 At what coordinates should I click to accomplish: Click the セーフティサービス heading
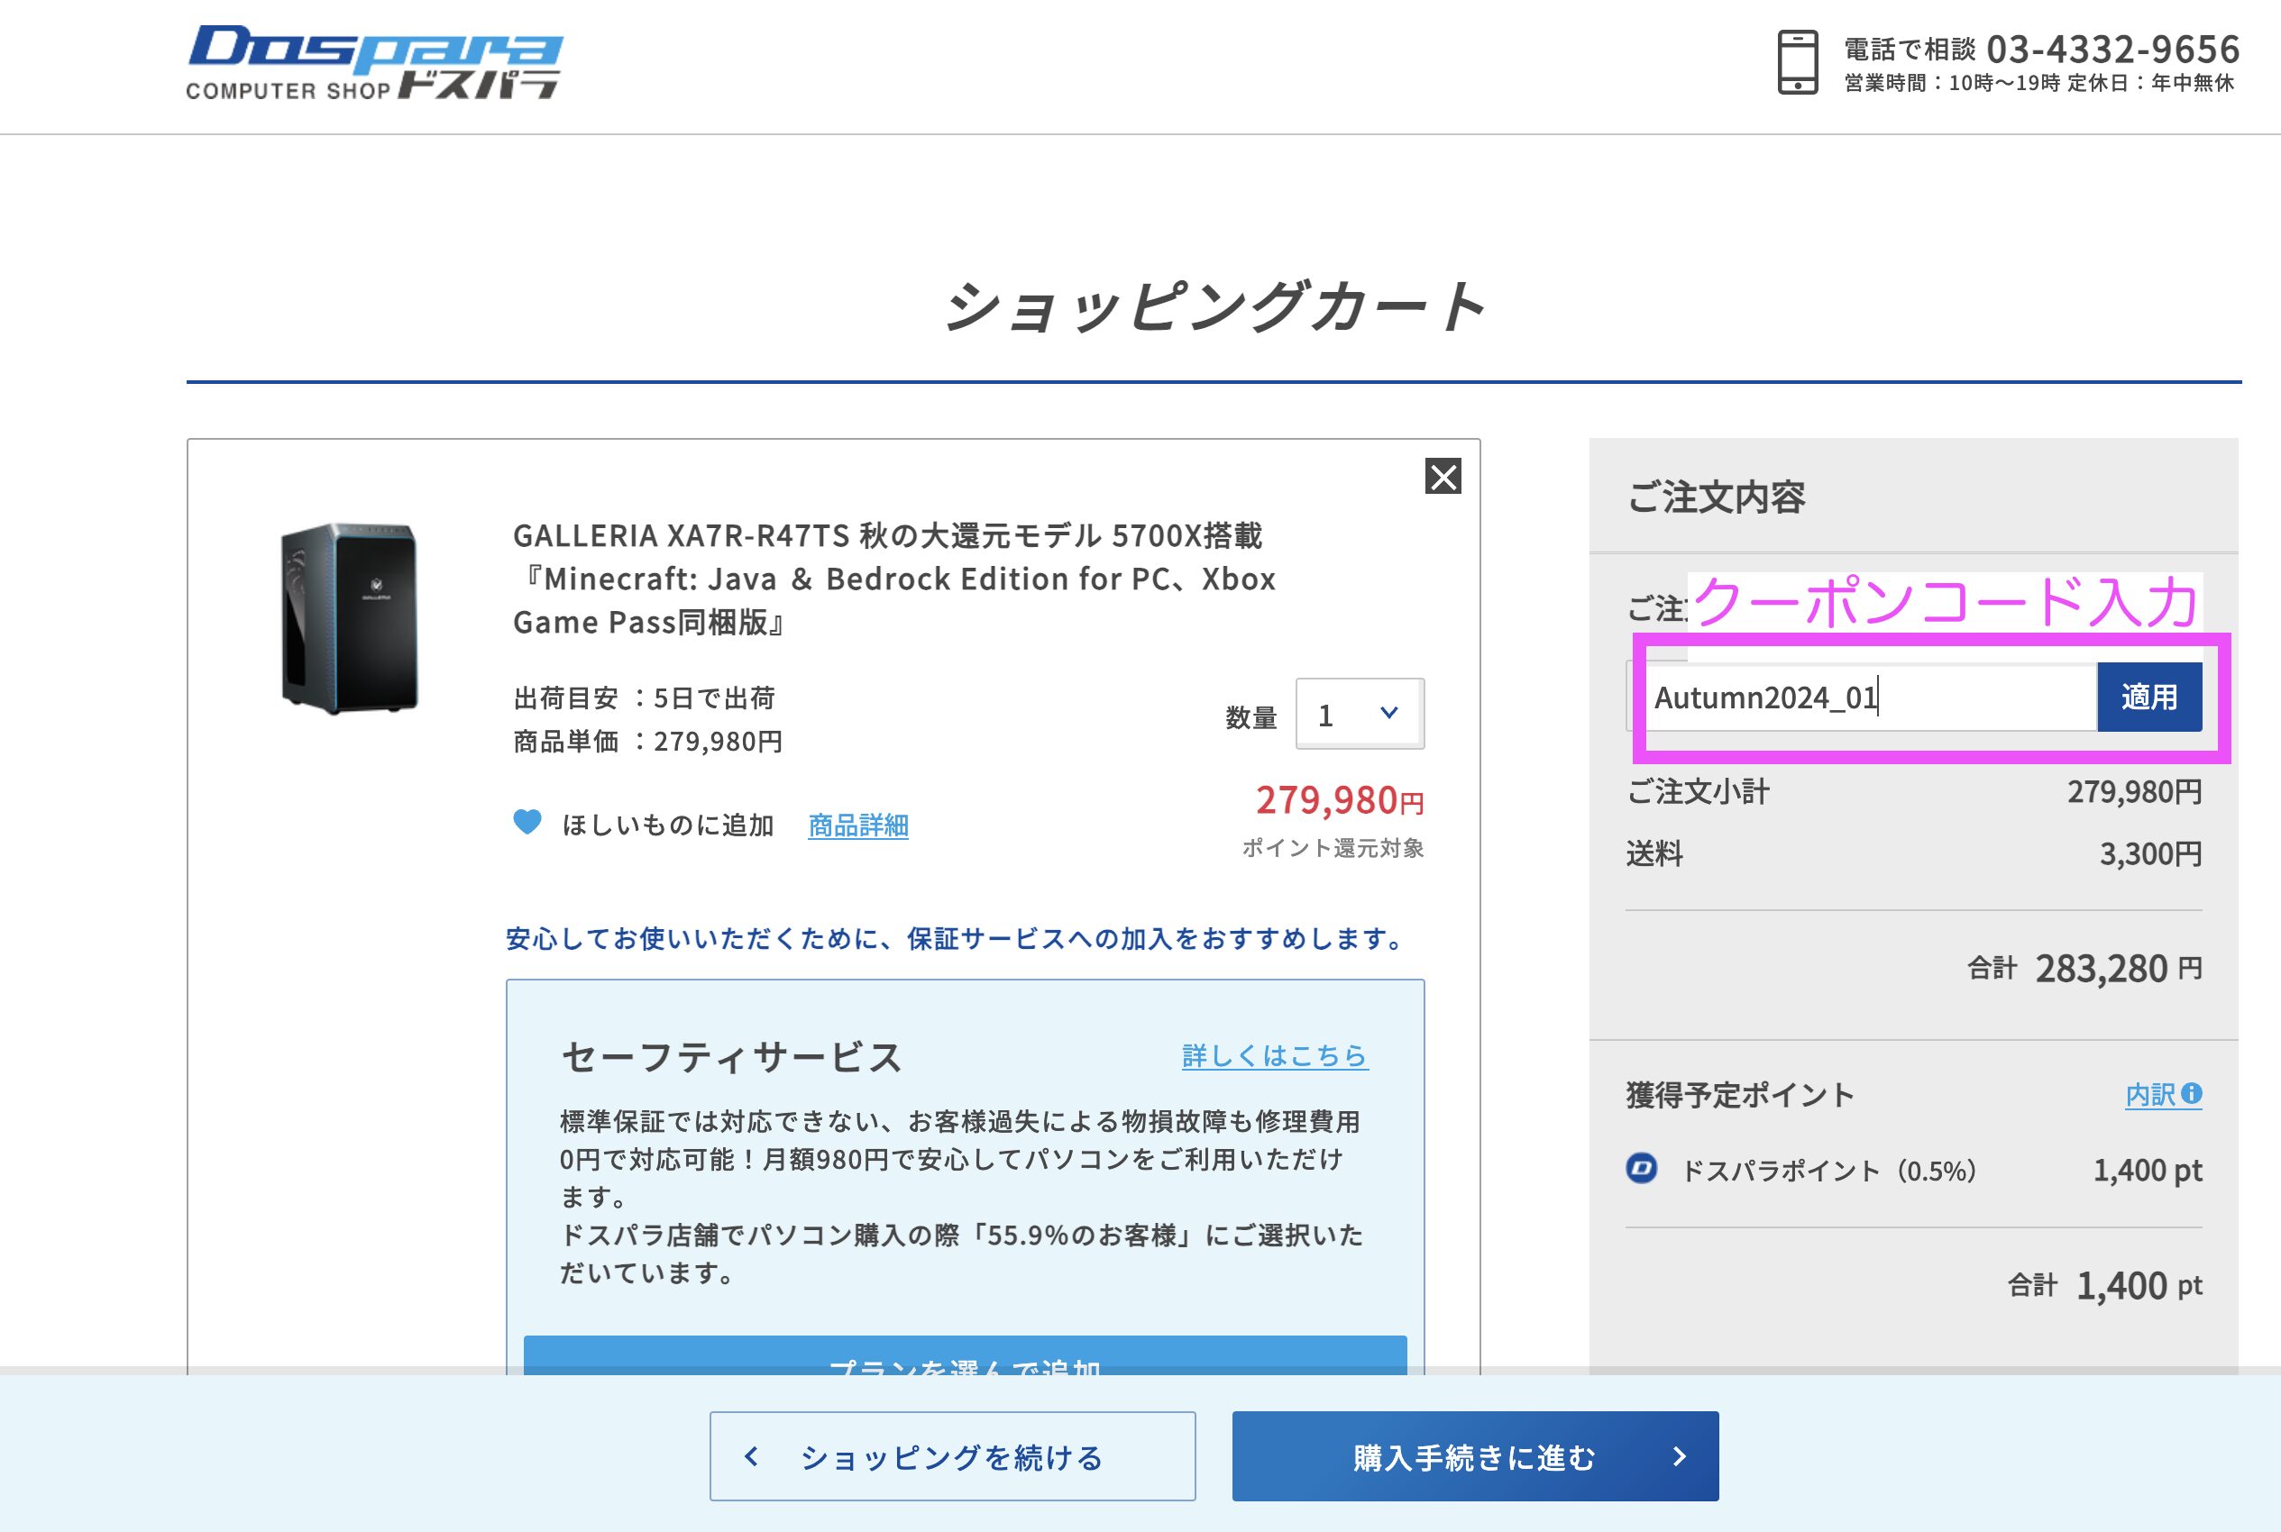[x=732, y=1057]
